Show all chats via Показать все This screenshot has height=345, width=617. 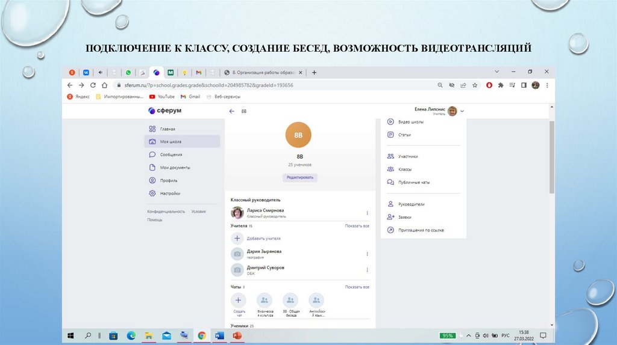357,287
